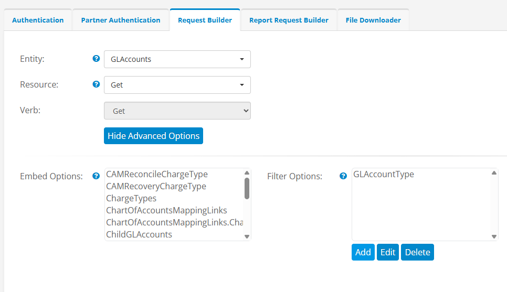This screenshot has width=507, height=292.
Task: Click the Filter Options help icon
Action: pos(343,176)
